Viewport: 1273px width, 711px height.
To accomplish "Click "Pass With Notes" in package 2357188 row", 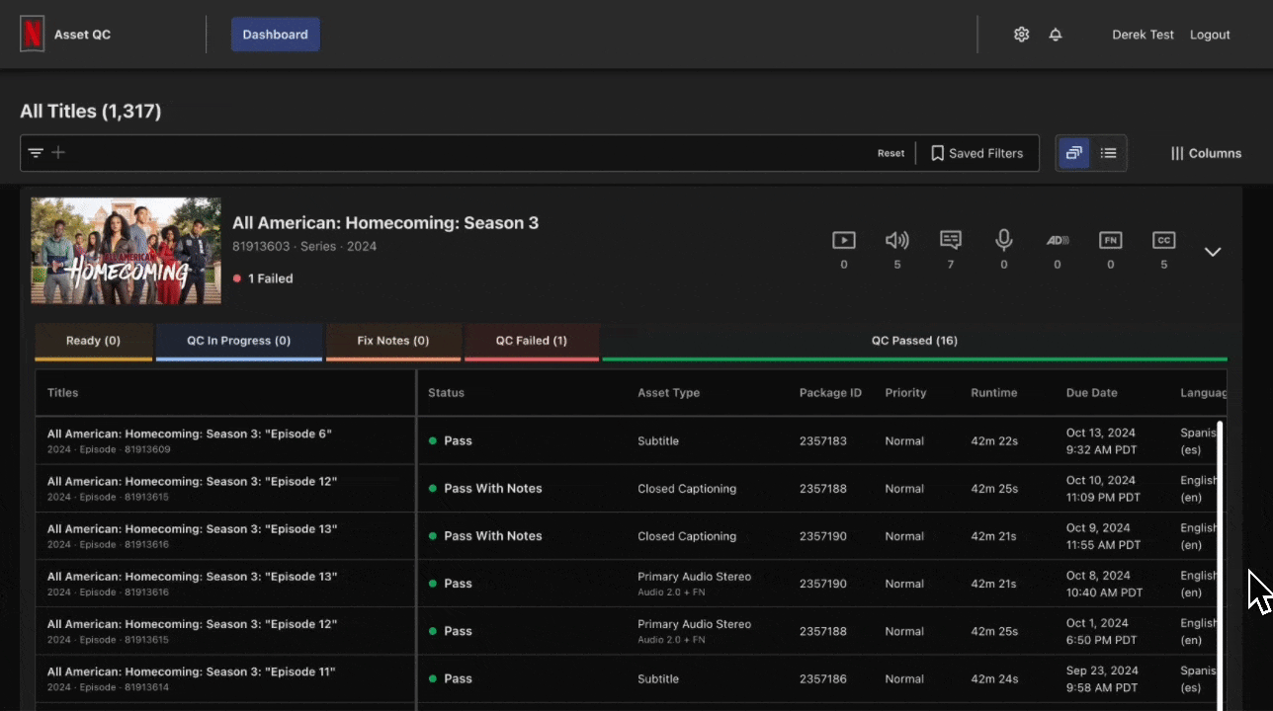I will coord(492,489).
